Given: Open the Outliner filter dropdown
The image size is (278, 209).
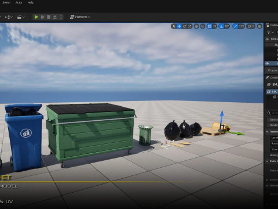Looking at the screenshot, I should coord(270,32).
